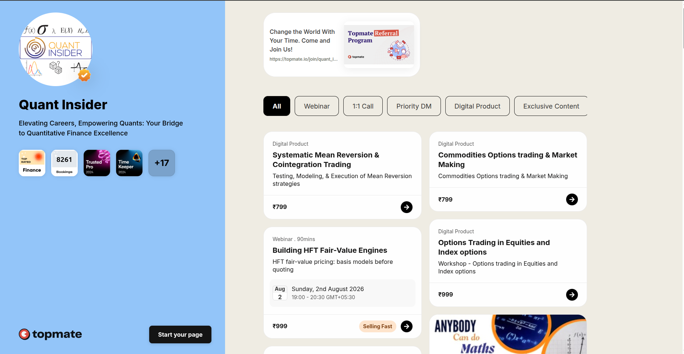684x354 pixels.
Task: Click the ₹799 price on Commodities Options card
Action: tap(445, 199)
